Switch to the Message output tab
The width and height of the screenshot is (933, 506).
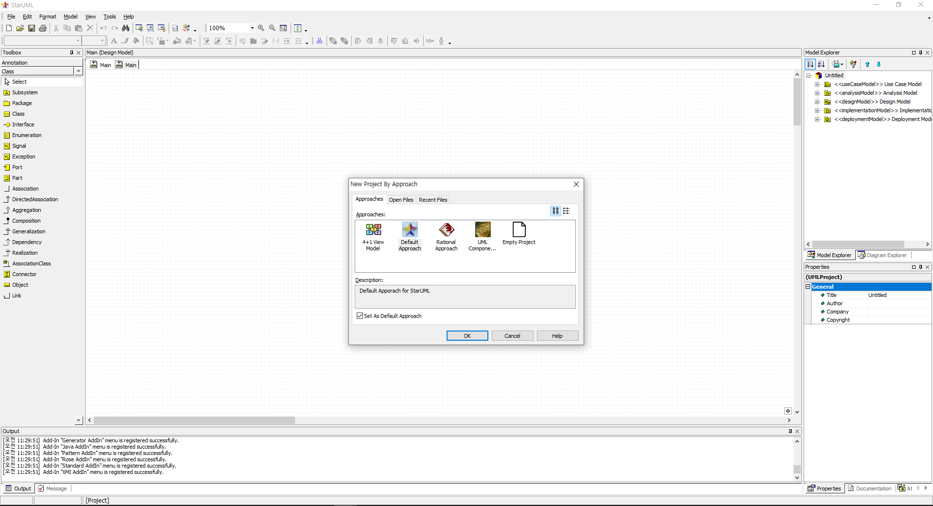click(52, 489)
